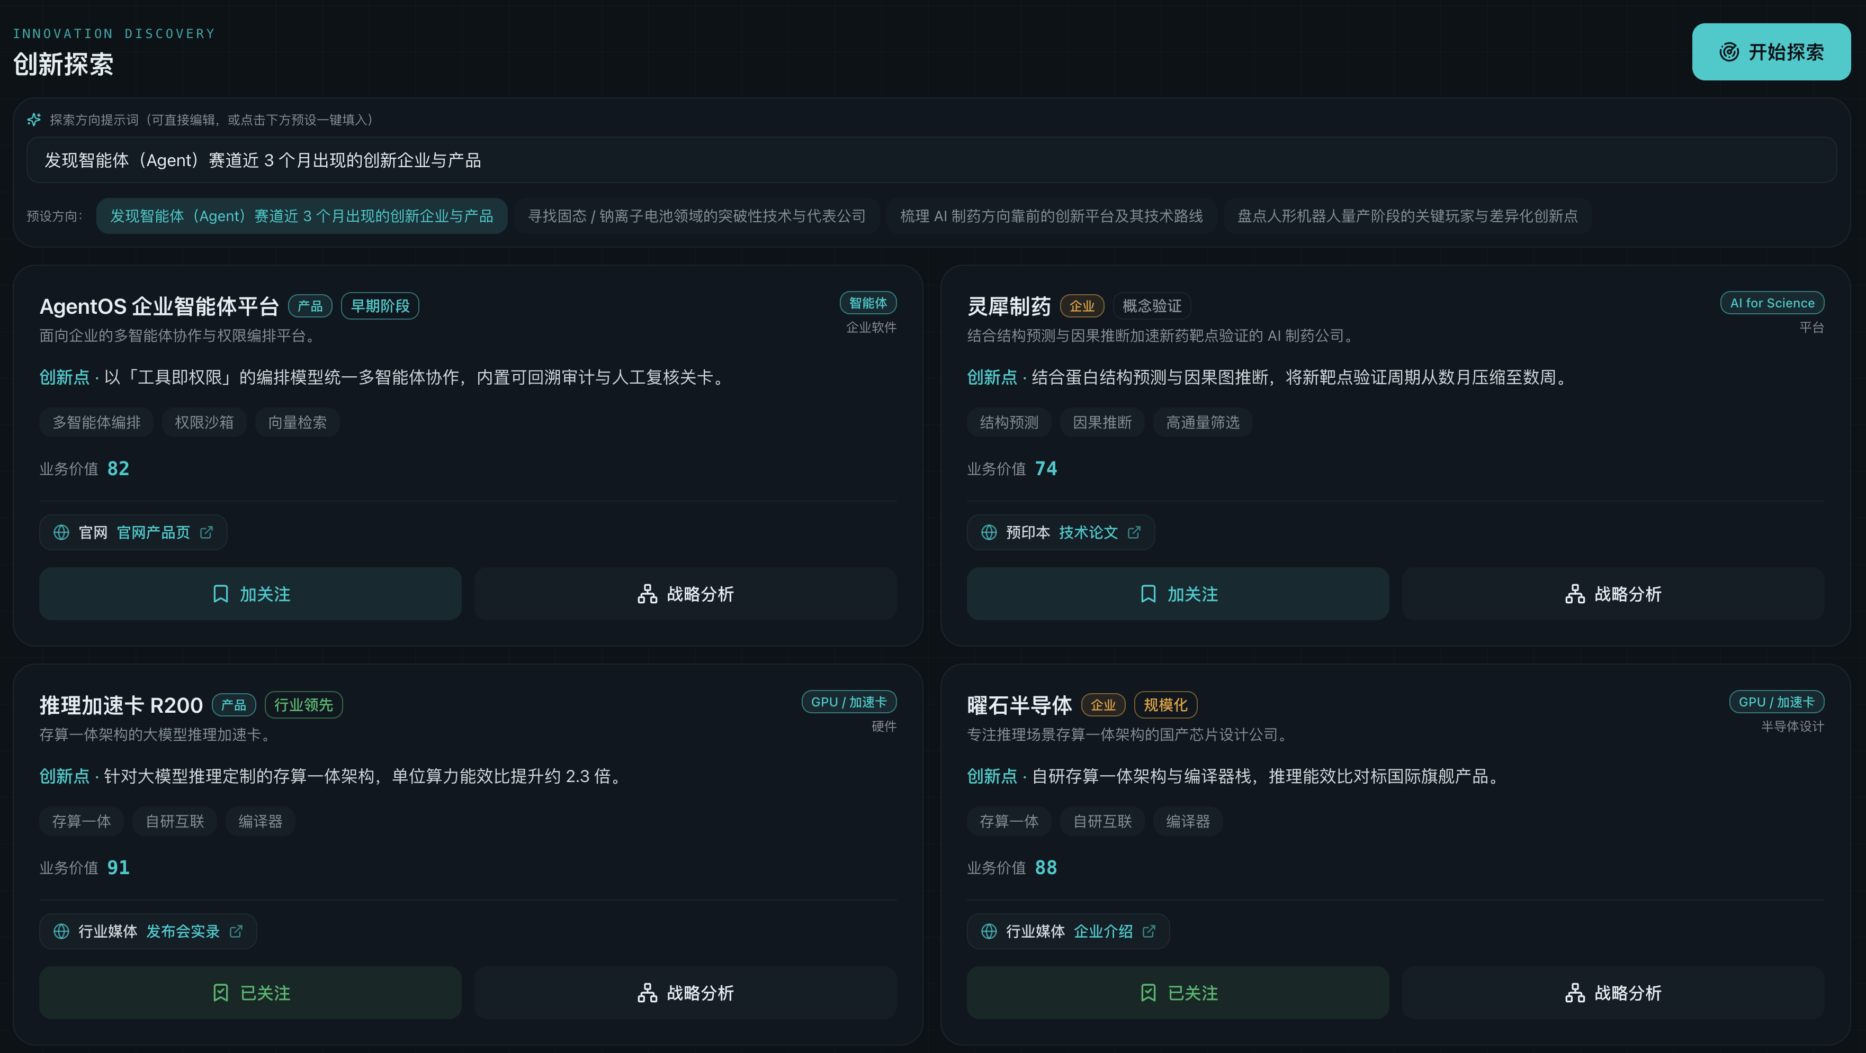Follow AgentOS 企业智能体平台 with 加关注

click(250, 594)
